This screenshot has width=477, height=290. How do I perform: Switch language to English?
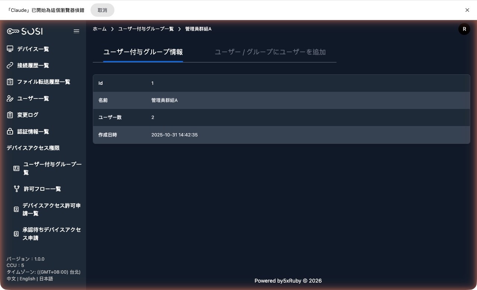point(27,278)
